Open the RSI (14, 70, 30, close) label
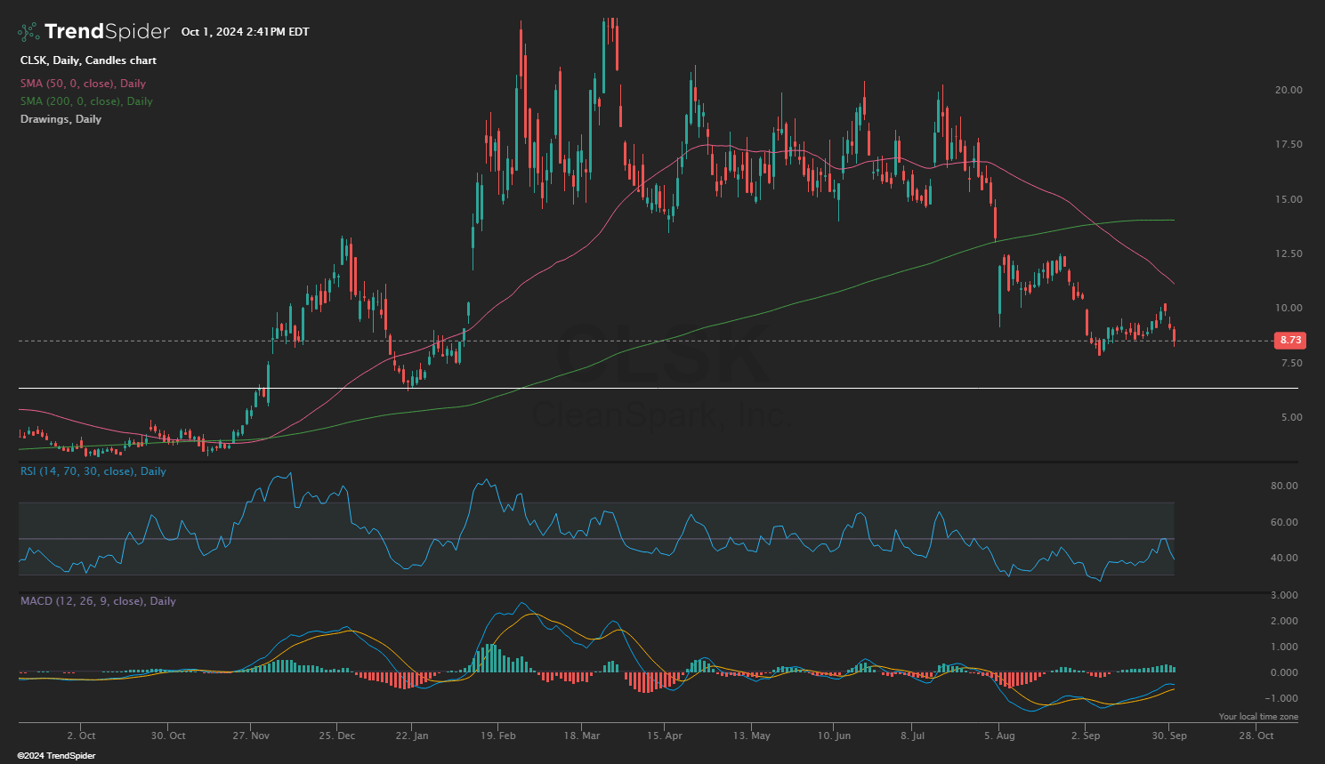 [x=93, y=471]
